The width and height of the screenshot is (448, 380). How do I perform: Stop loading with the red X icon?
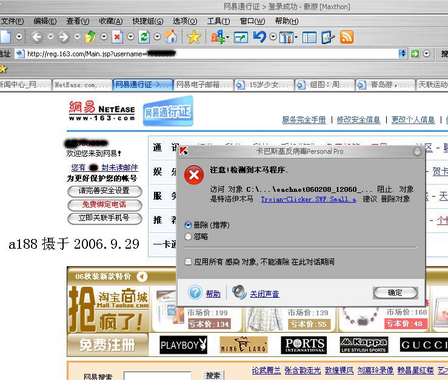(117, 37)
